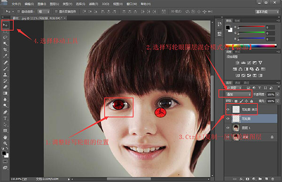Select the Lasso tool
Screen dimensions: 282x182
pos(5,38)
